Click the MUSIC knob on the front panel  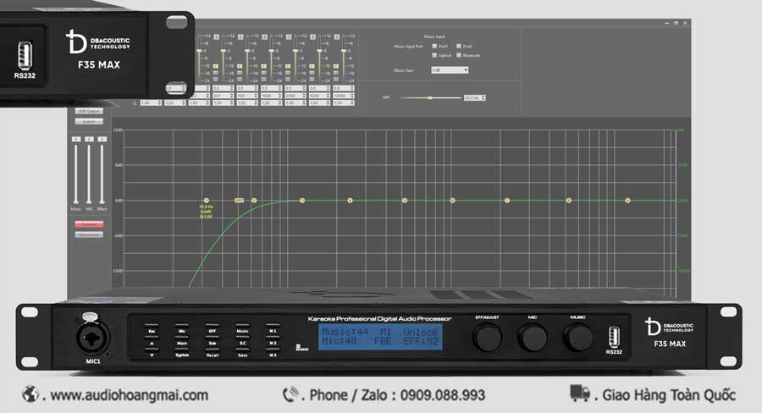578,337
